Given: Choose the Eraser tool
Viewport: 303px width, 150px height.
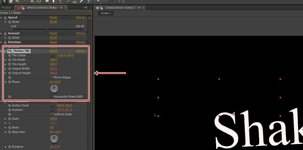Looking at the screenshot, I should point(80,2).
